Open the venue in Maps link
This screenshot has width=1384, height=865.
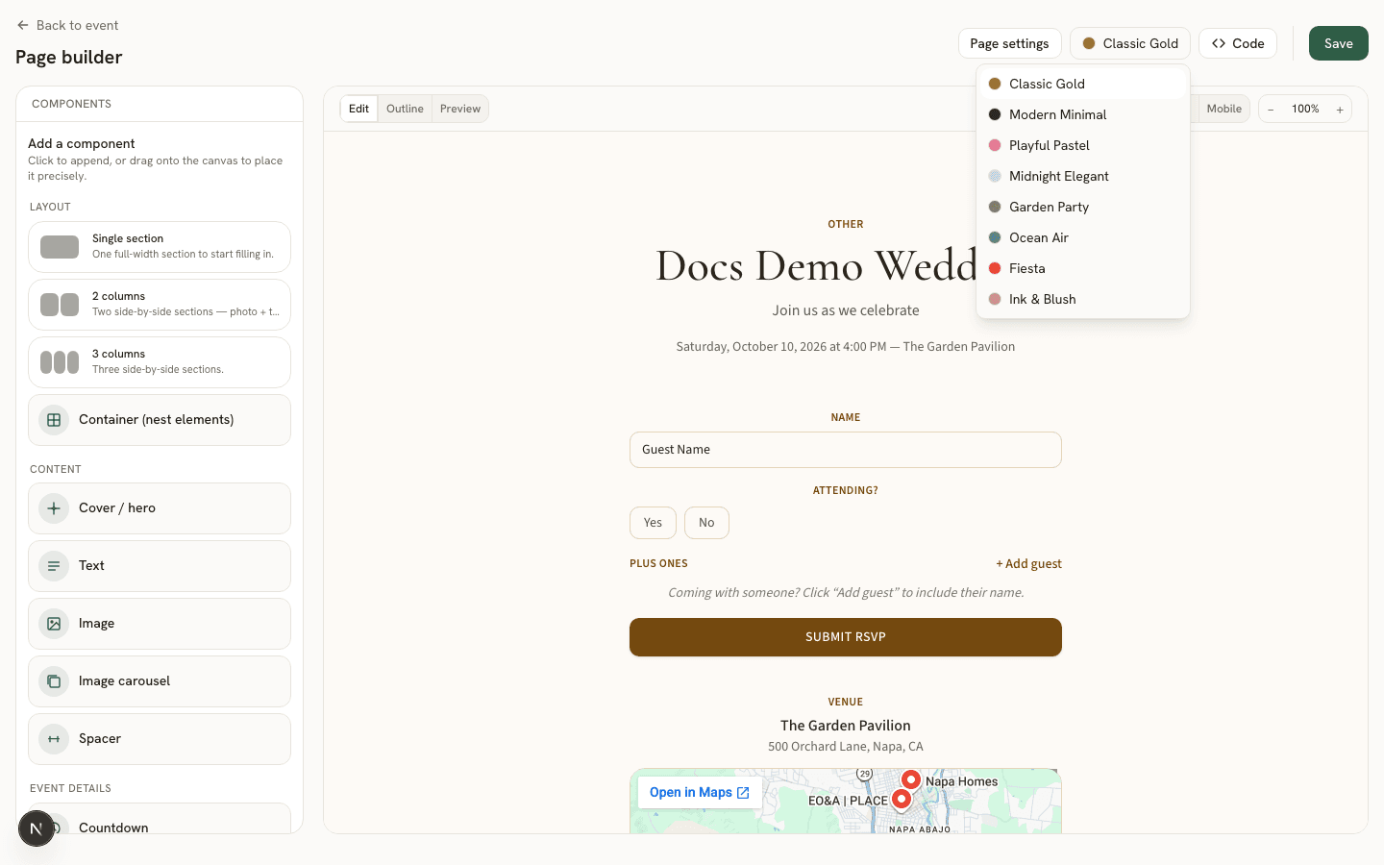pos(700,793)
